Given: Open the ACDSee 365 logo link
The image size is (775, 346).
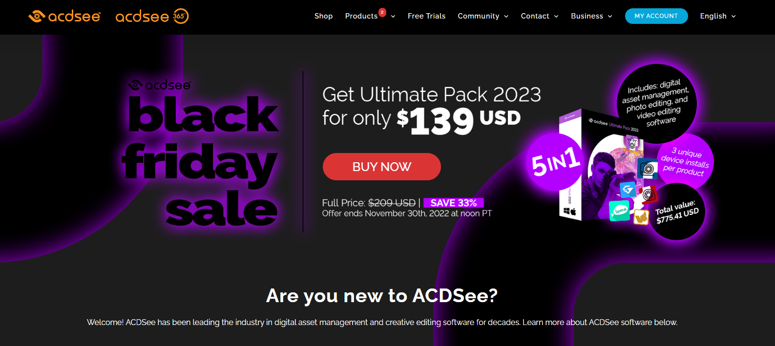Looking at the screenshot, I should click(x=152, y=16).
